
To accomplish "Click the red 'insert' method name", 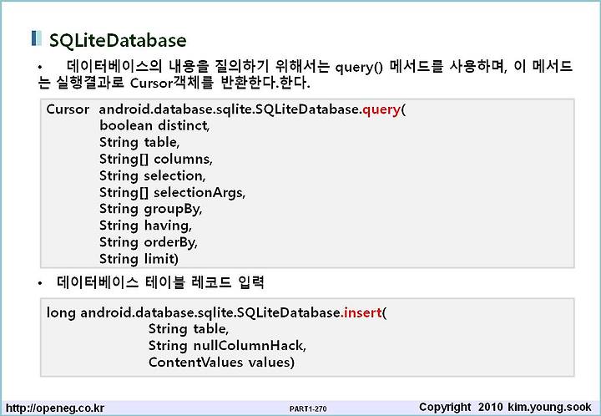I will point(363,312).
